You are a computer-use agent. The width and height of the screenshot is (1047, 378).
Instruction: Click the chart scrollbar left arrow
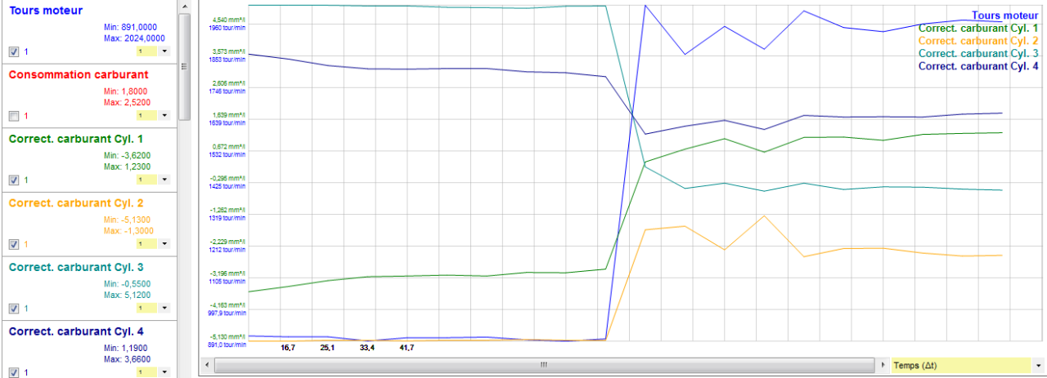[206, 365]
